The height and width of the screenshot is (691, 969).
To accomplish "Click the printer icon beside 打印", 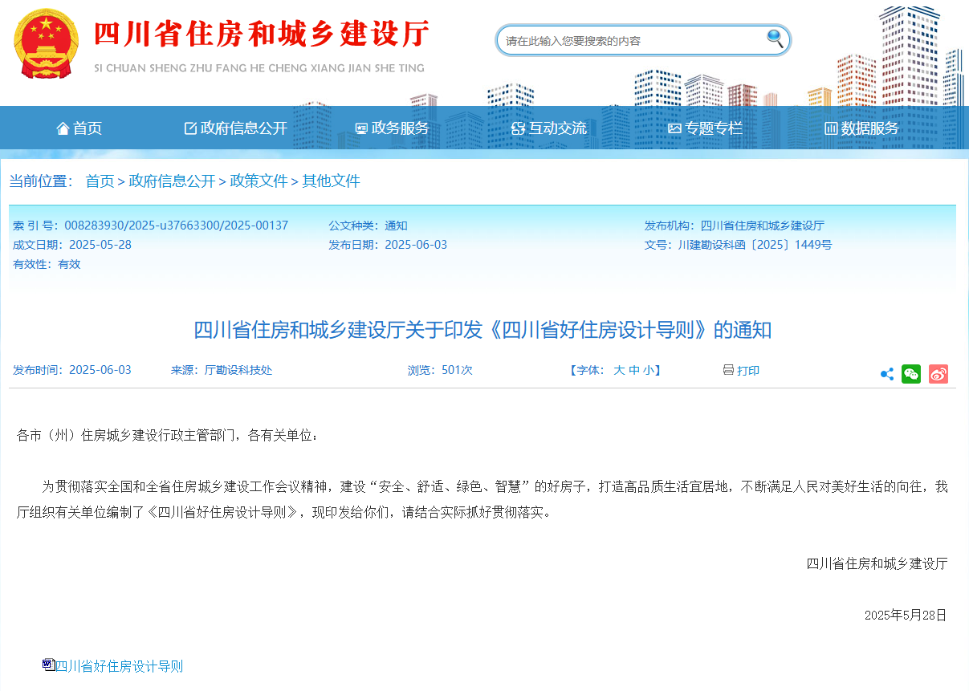I will point(728,370).
